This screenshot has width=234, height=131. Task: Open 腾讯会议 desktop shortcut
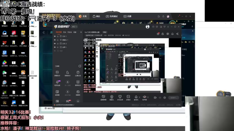[x=14, y=104]
